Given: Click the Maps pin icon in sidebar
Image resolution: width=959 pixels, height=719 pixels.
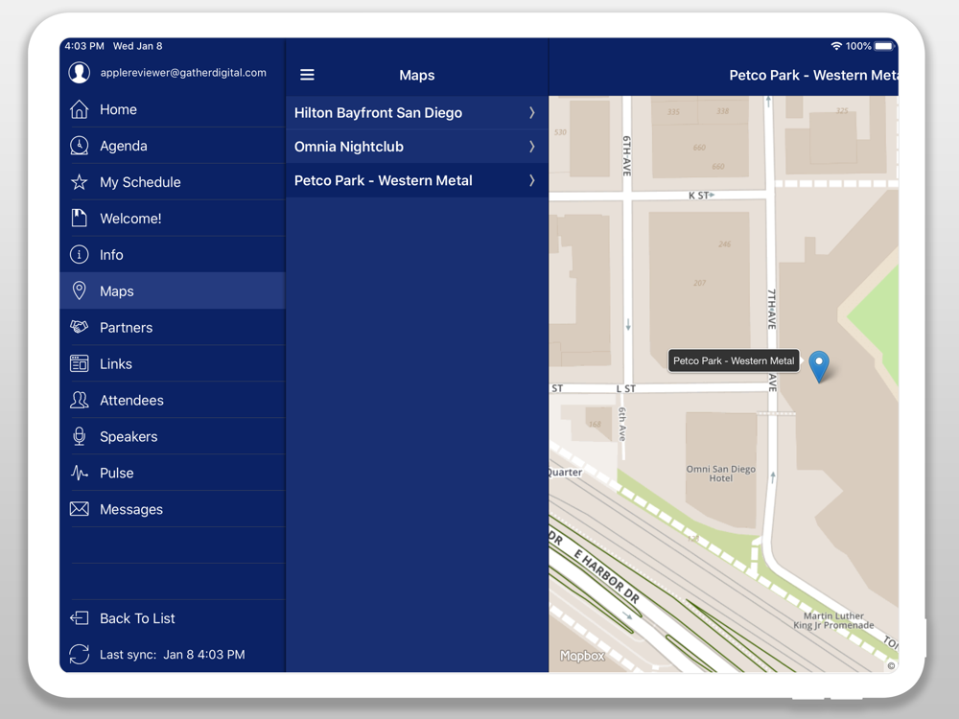Looking at the screenshot, I should pos(79,291).
